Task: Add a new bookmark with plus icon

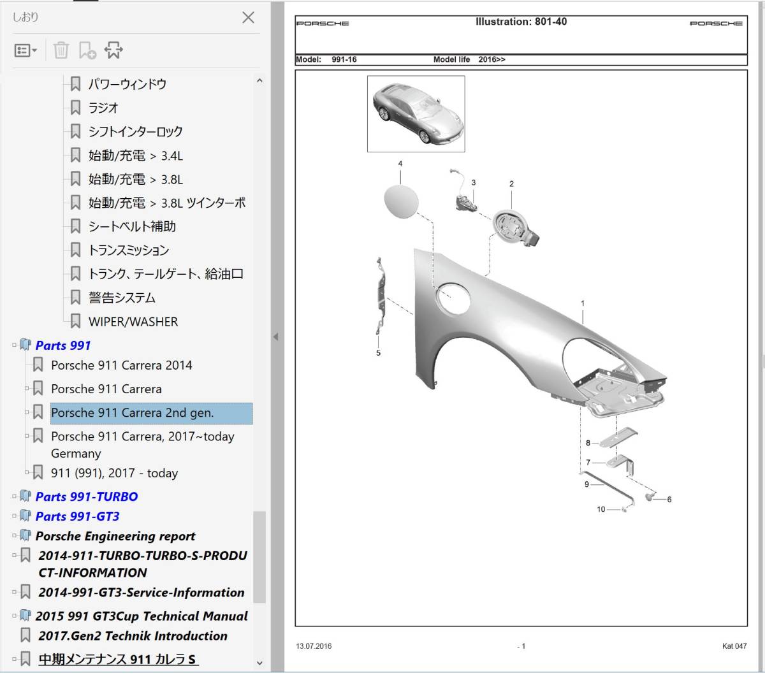Action: pyautogui.click(x=87, y=50)
